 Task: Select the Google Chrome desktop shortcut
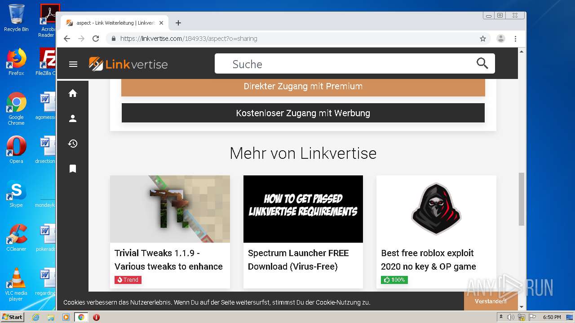coord(16,109)
